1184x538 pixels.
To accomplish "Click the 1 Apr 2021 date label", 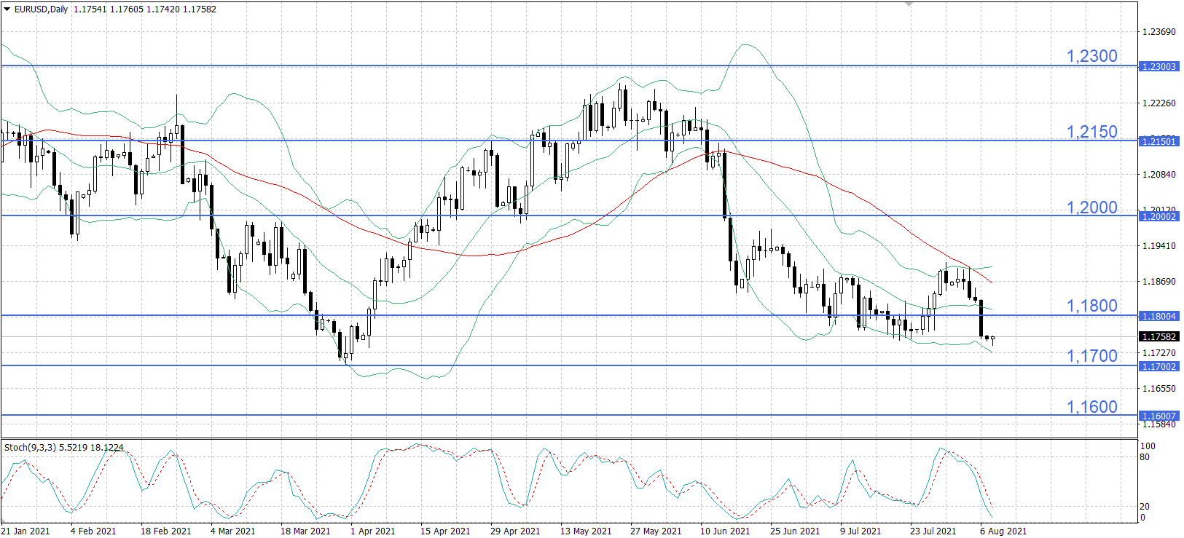I will 372,531.
